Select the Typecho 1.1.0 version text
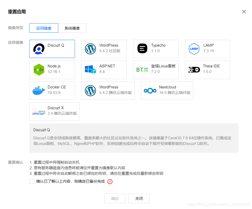This screenshot has width=252, height=209. [x=155, y=51]
